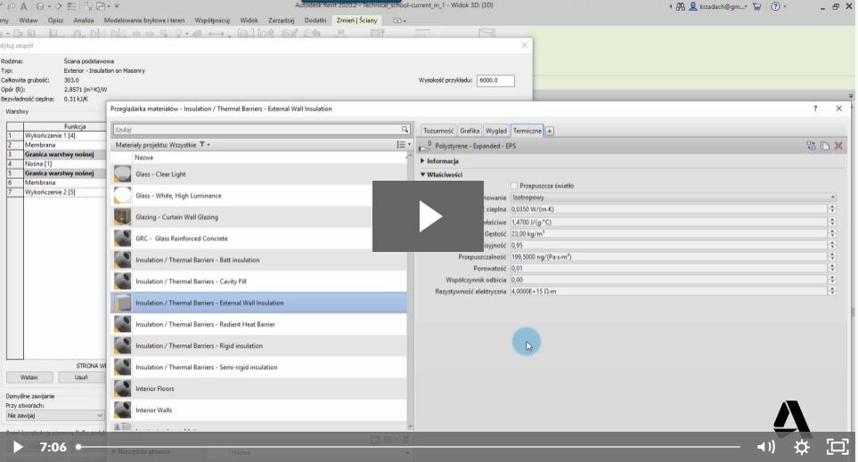This screenshot has width=858, height=462.
Task: Sort materials by the Nazwa column header
Action: [x=144, y=158]
